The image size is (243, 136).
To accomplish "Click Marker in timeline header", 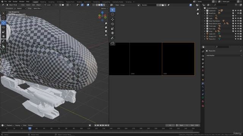I will [30, 125].
